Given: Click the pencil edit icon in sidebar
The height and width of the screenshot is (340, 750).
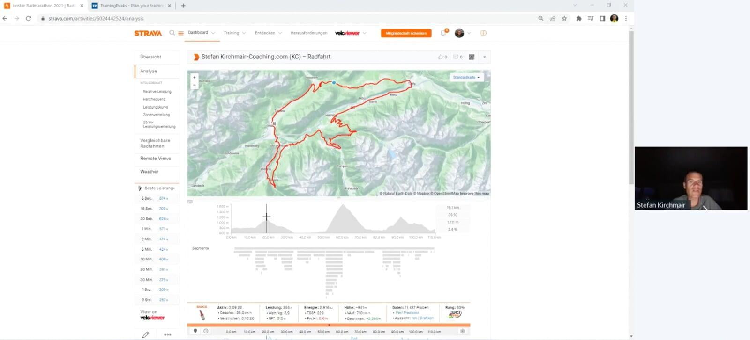Looking at the screenshot, I should 146,334.
